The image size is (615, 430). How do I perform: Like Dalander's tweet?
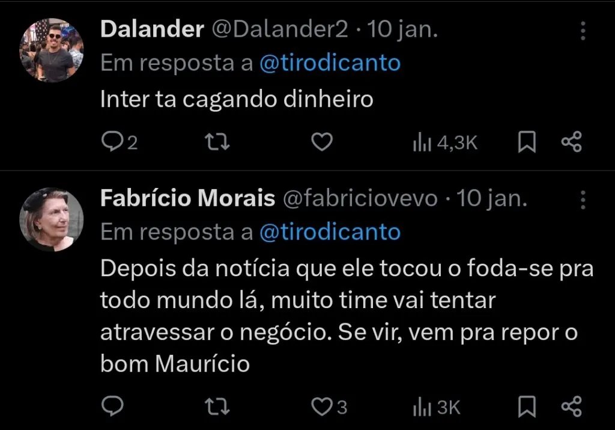point(322,142)
